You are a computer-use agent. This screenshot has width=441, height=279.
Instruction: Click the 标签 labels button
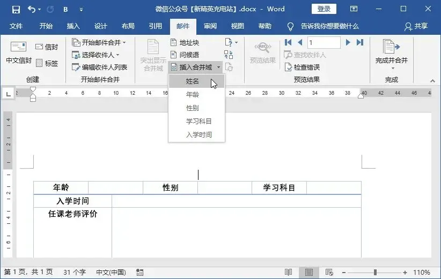tap(47, 63)
